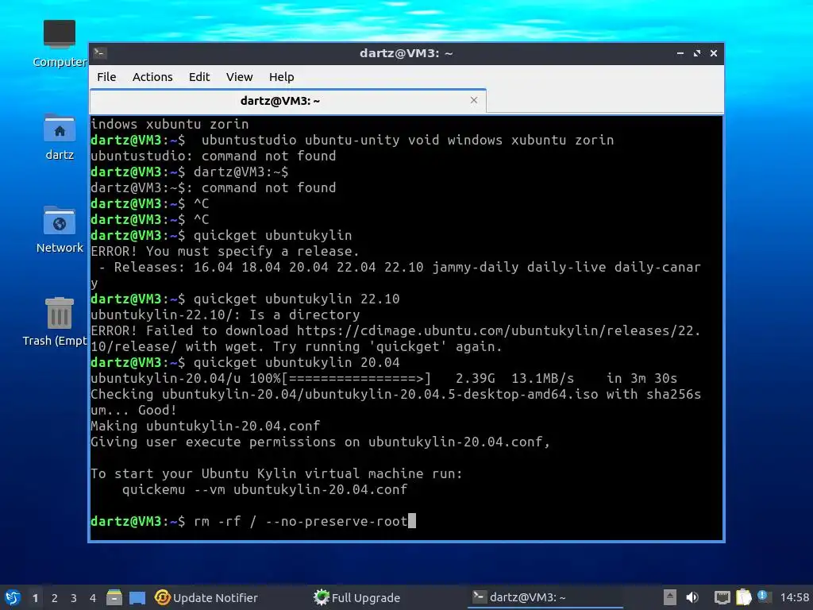Switch to workspace 2

55,598
